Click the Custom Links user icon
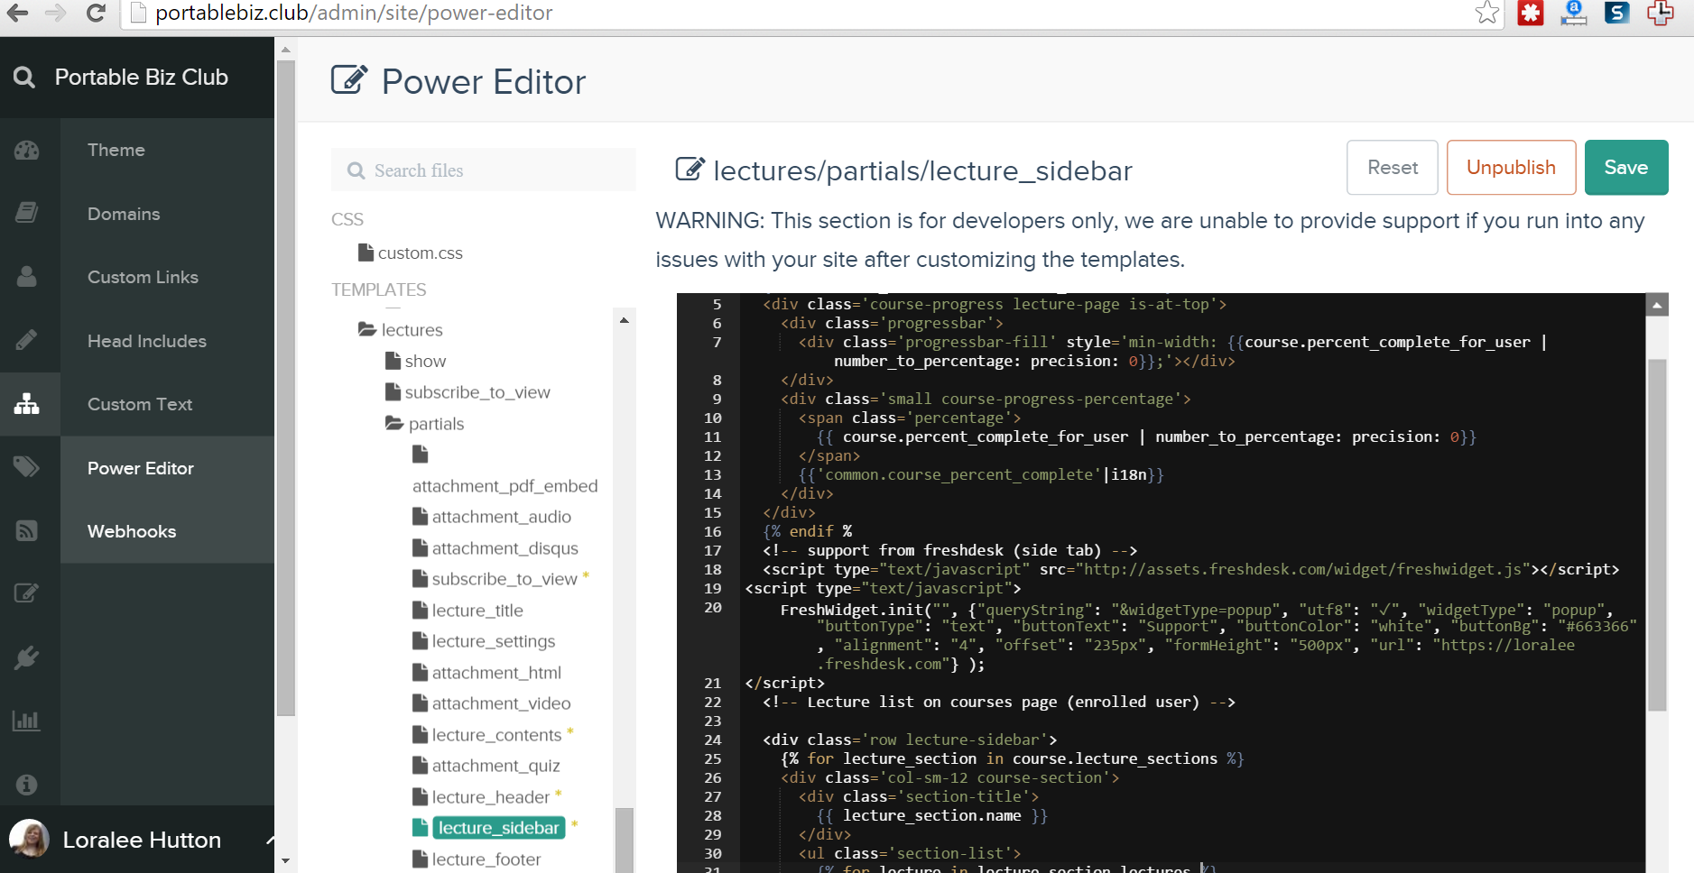Image resolution: width=1694 pixels, height=873 pixels. 27,276
